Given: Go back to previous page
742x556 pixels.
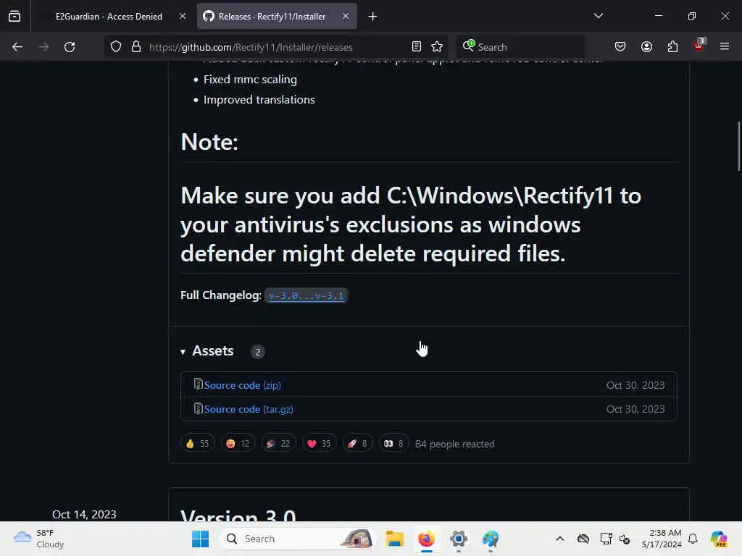Looking at the screenshot, I should pyautogui.click(x=17, y=47).
